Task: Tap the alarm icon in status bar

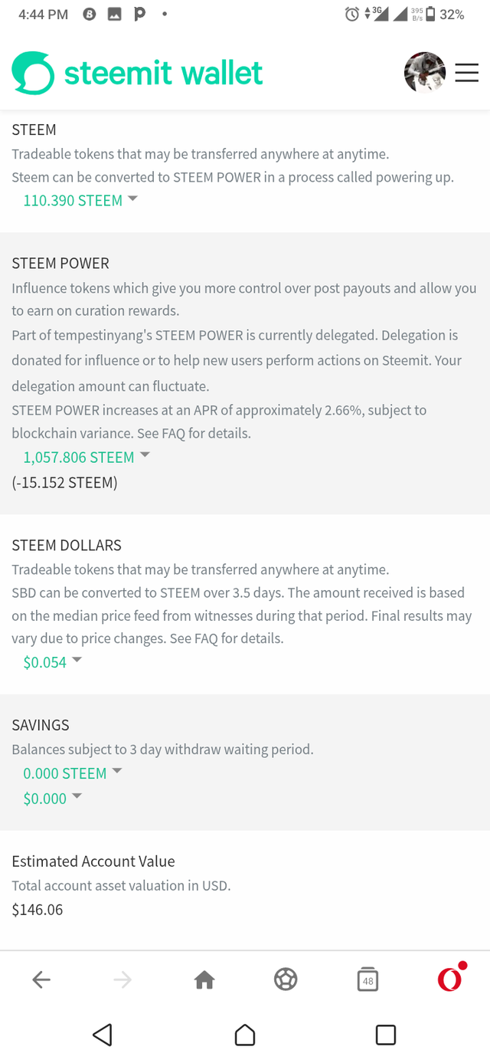Action: point(352,14)
